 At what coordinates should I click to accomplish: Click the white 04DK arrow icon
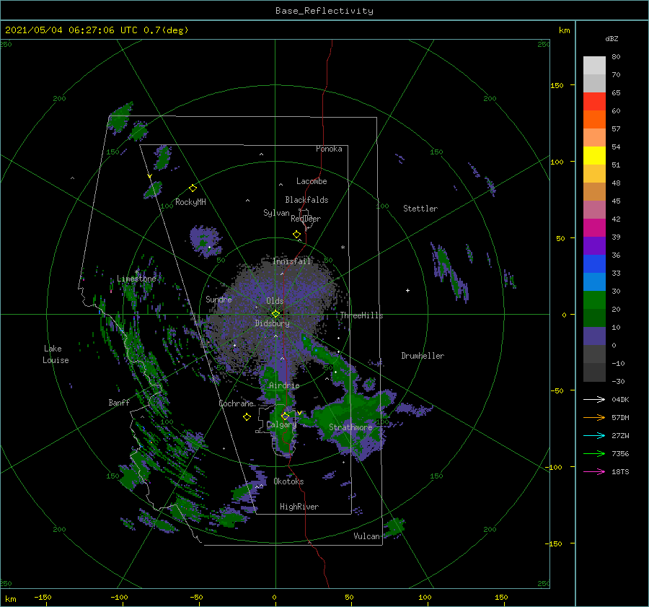coord(594,399)
